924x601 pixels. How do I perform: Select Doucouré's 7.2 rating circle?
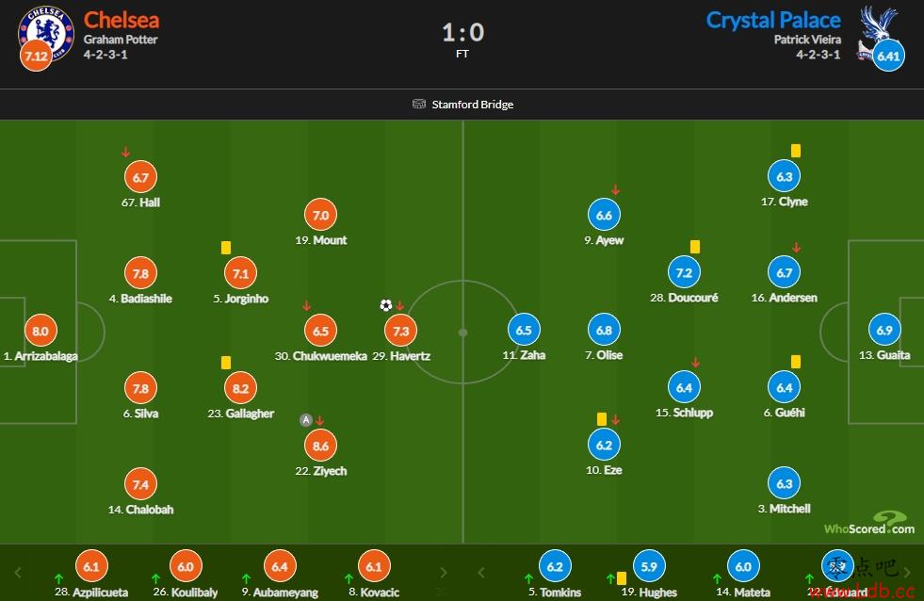[x=684, y=273]
